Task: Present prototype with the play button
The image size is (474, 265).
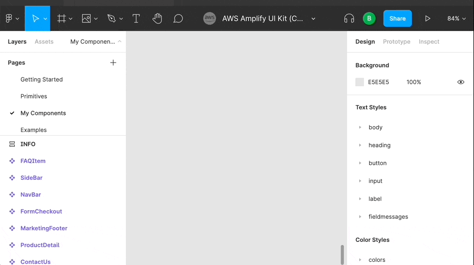Action: click(427, 18)
